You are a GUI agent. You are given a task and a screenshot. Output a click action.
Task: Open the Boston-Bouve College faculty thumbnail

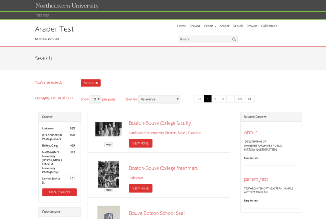tap(108, 129)
